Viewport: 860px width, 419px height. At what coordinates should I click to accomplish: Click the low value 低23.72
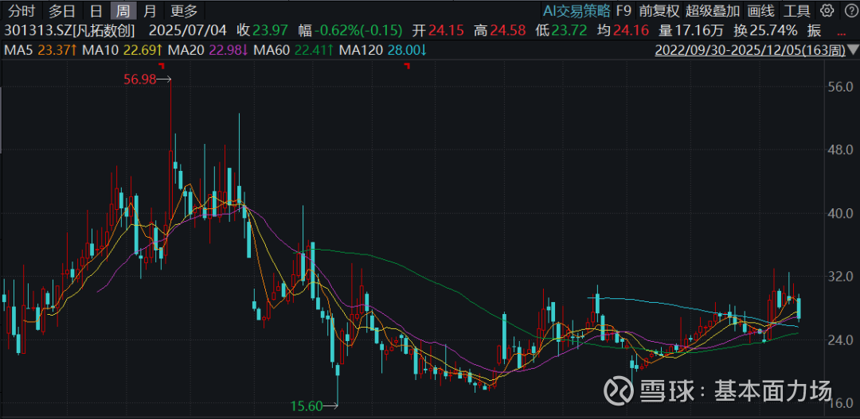561,30
